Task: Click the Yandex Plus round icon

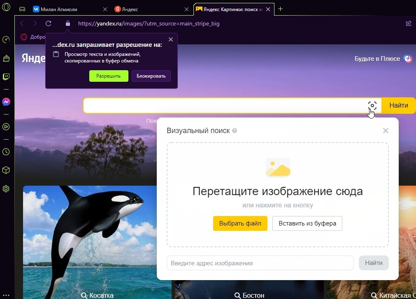Action: click(x=408, y=59)
